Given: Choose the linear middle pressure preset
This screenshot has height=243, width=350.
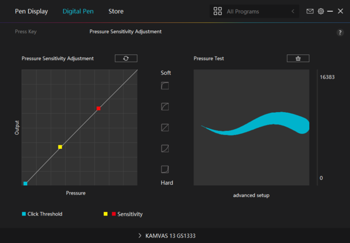Looking at the screenshot, I should [165, 127].
